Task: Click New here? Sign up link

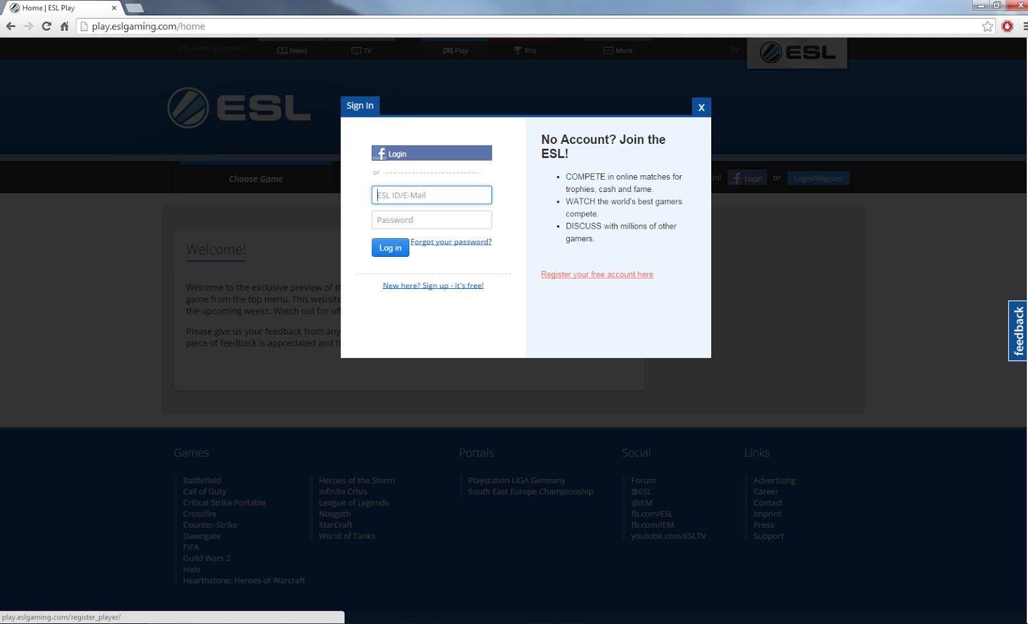Action: click(x=432, y=286)
